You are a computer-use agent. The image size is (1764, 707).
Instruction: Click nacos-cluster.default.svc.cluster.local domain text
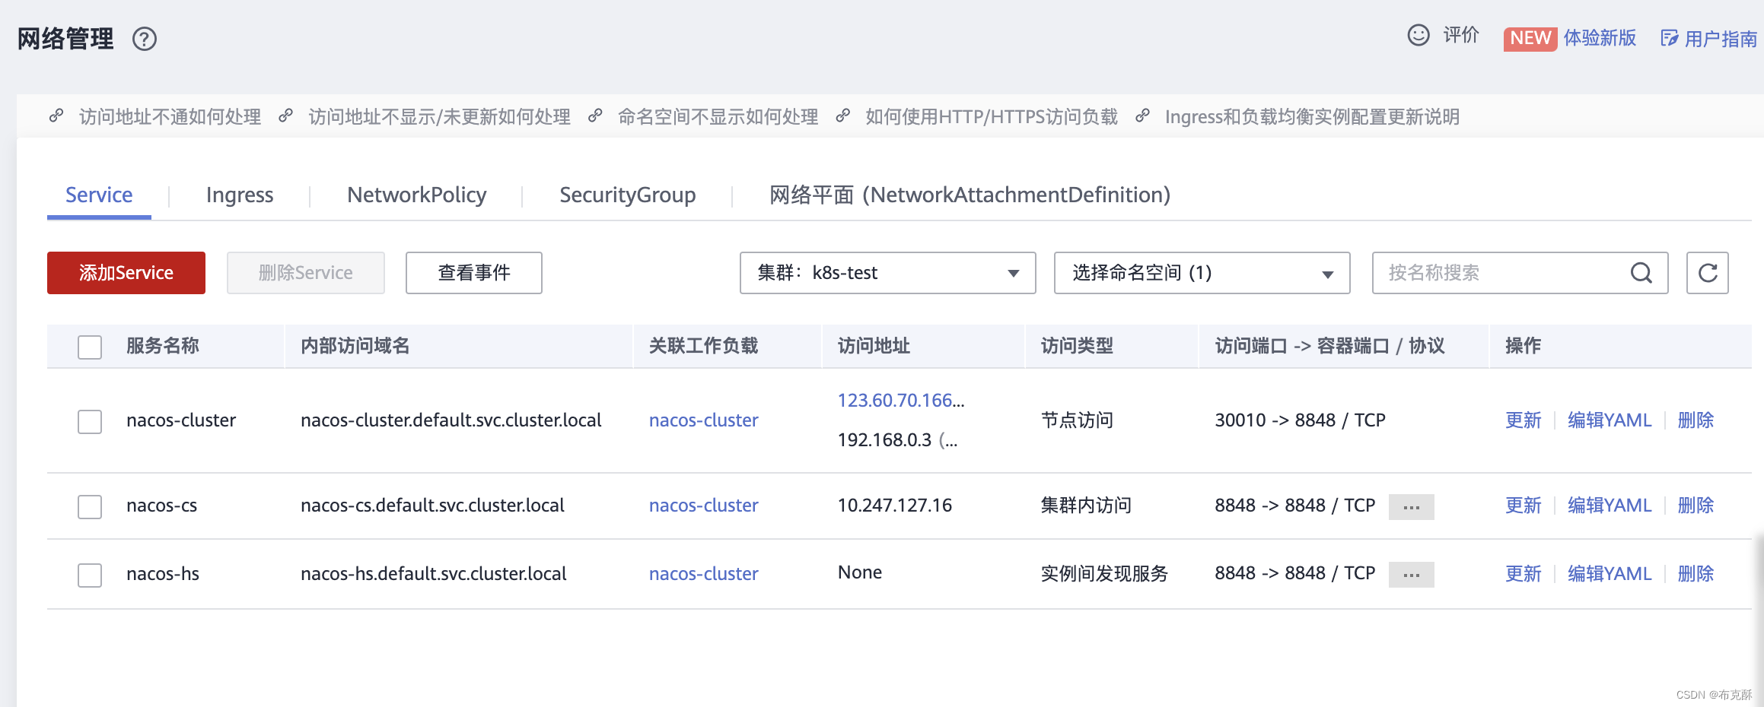pos(451,420)
